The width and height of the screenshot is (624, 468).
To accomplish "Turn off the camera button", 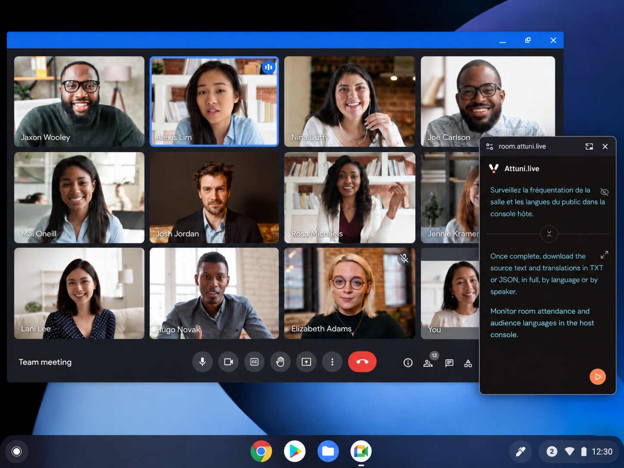I will point(228,362).
